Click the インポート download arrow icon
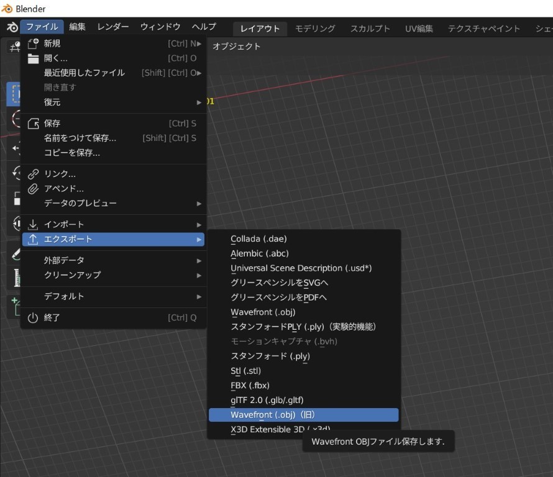 click(x=34, y=224)
